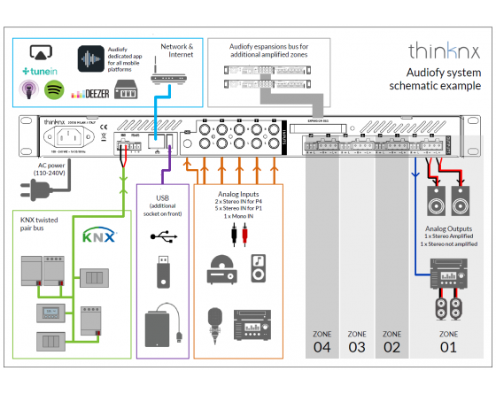Click the USB trident symbol
Image resolution: width=496 pixels, height=394 pixels.
point(164,236)
